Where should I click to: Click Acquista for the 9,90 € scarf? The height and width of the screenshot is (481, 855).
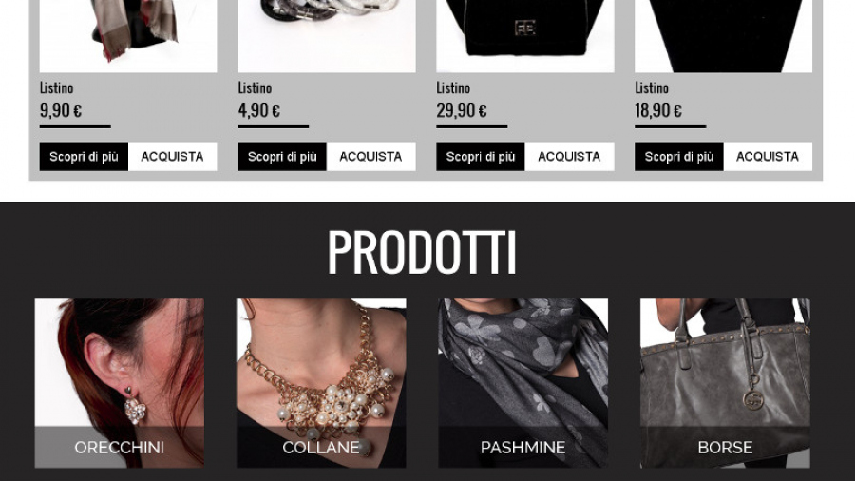point(172,157)
